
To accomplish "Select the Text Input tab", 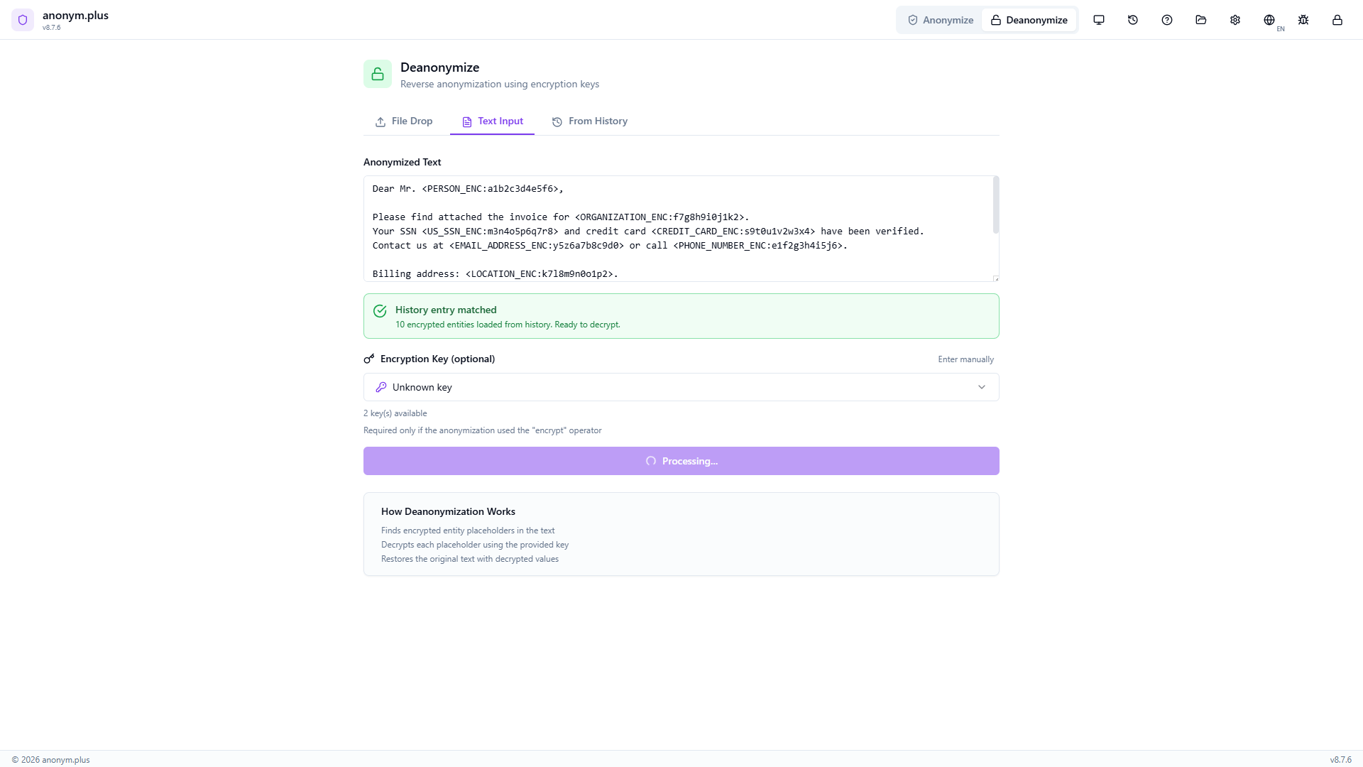I will tap(492, 121).
